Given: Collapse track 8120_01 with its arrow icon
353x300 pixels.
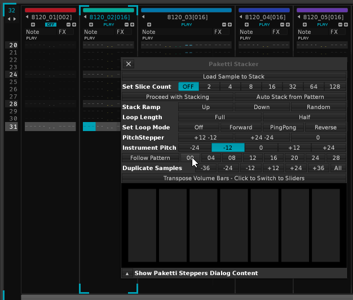Looking at the screenshot, I should 28,18.
